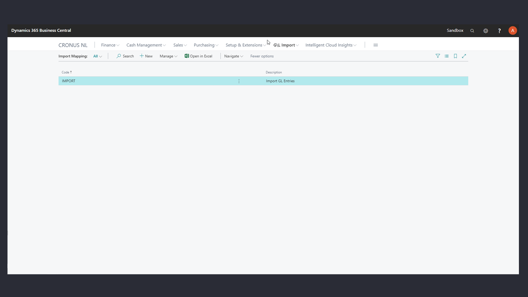Select the Import GL Entries description cell
The image size is (528, 297).
[280, 81]
